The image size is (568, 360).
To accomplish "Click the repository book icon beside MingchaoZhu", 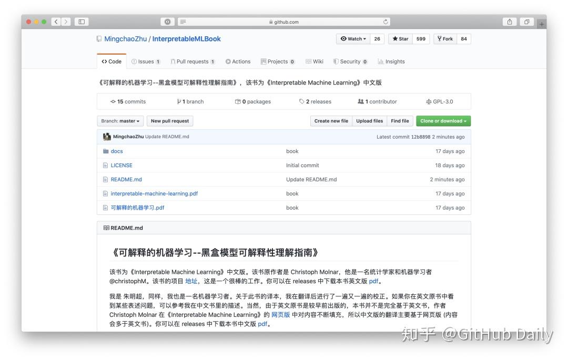I will (98, 39).
